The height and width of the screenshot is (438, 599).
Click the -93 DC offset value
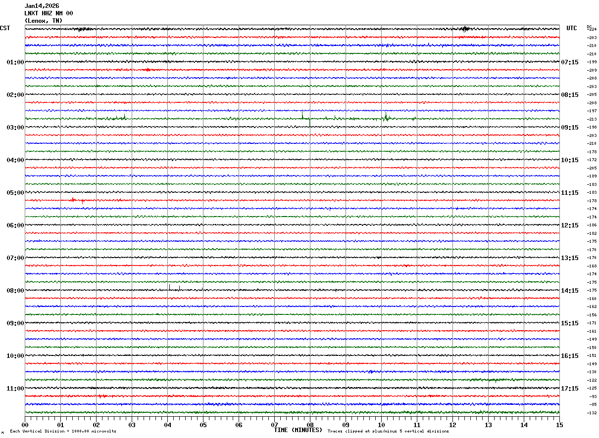point(593,396)
